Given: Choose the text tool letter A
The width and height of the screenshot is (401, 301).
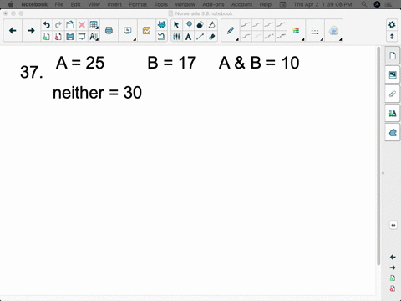Looking at the screenshot, I should pyautogui.click(x=188, y=37).
